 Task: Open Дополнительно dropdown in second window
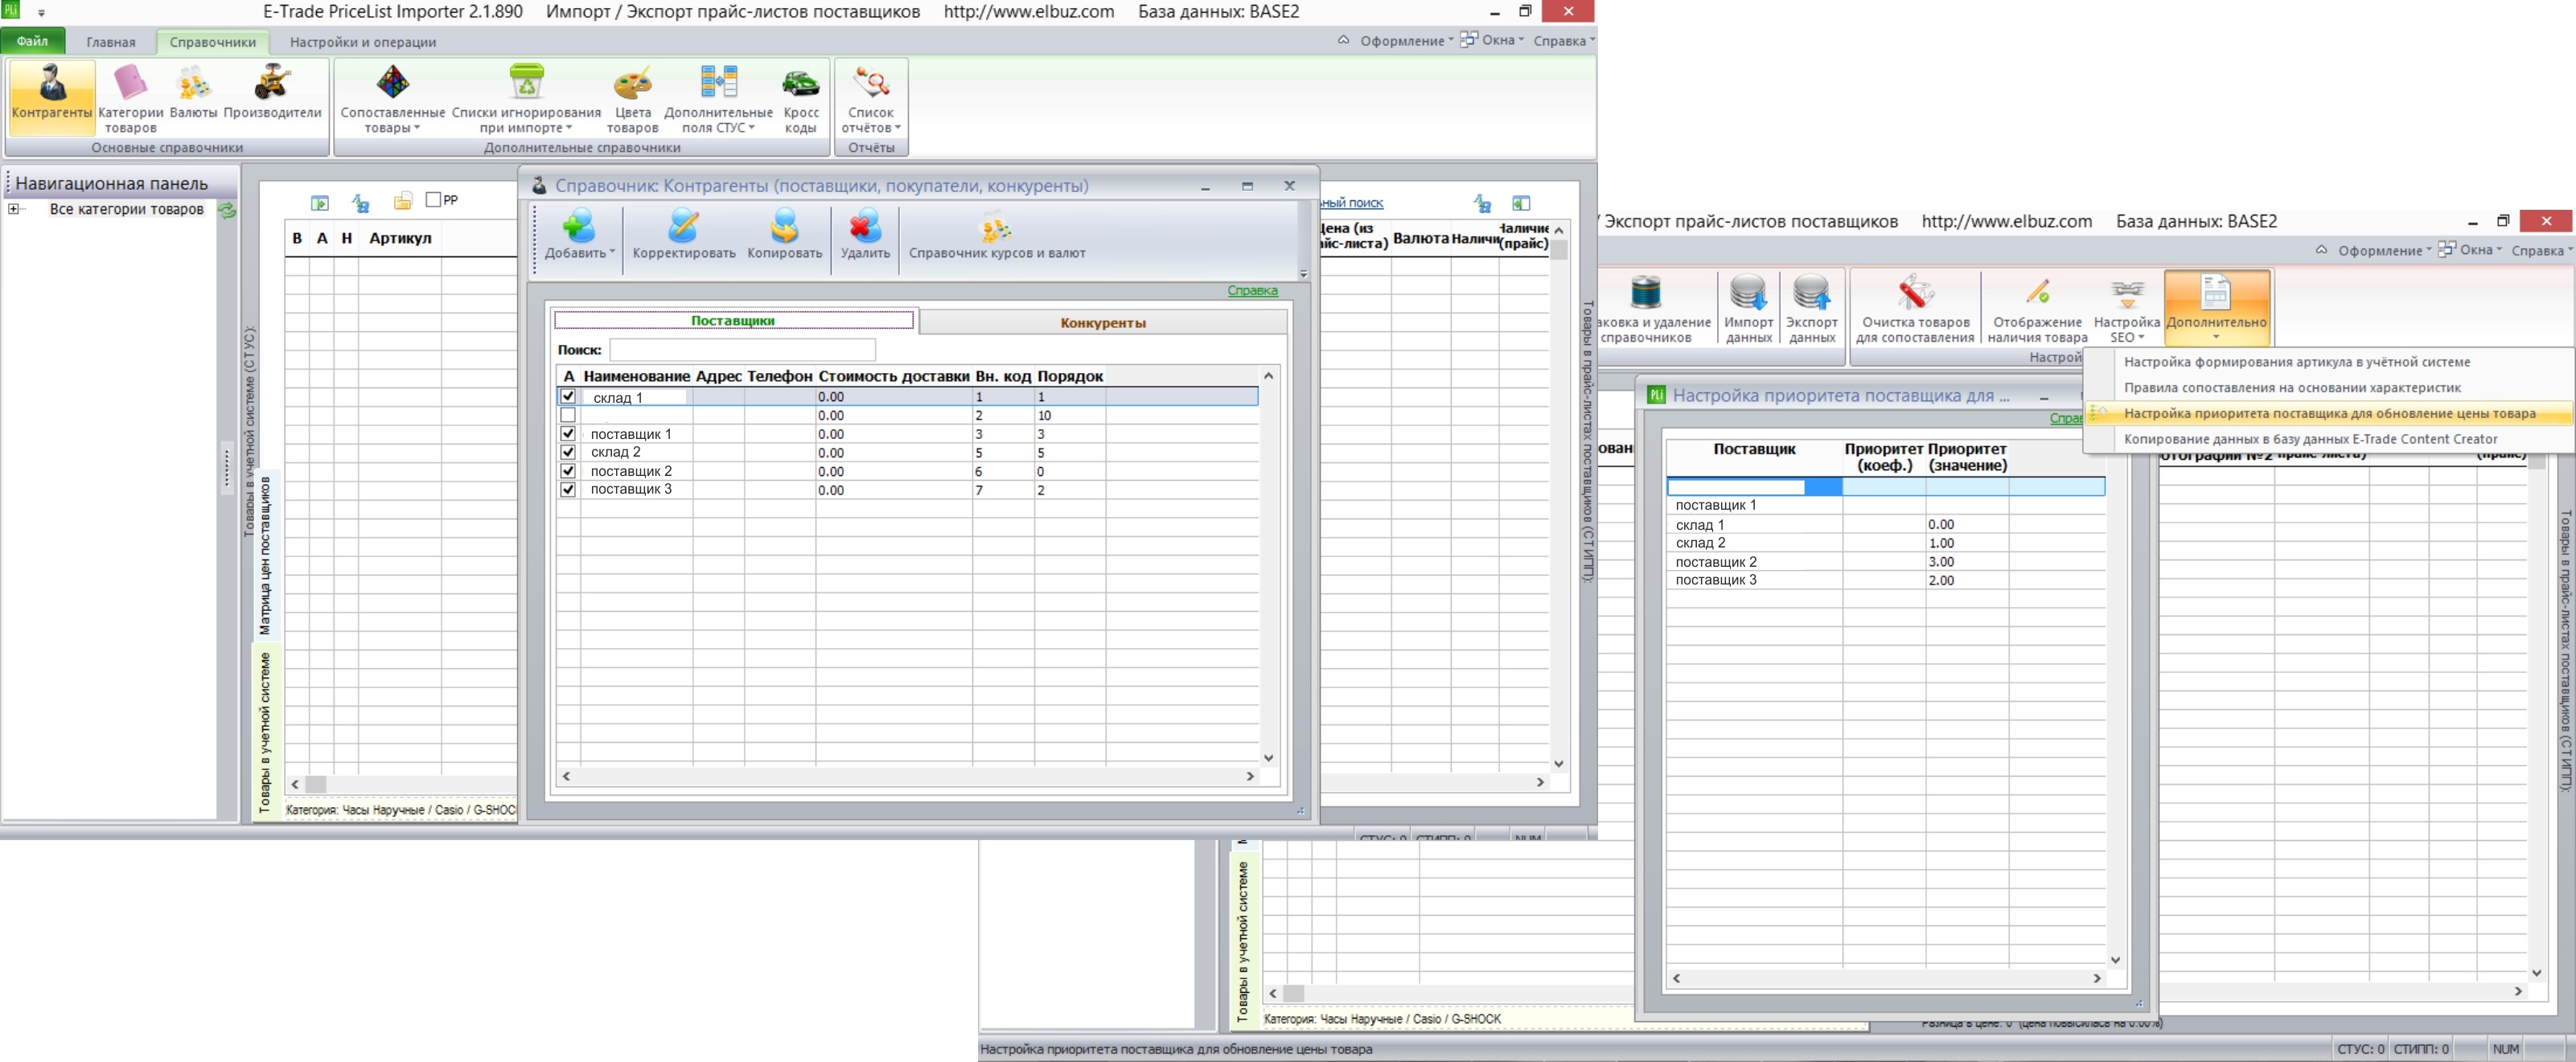(x=2216, y=308)
